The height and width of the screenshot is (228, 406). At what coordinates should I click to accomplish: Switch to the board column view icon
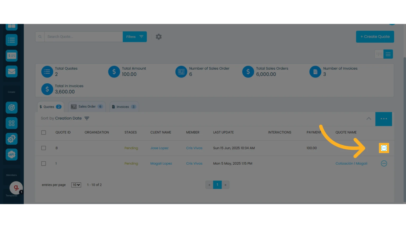tap(379, 54)
